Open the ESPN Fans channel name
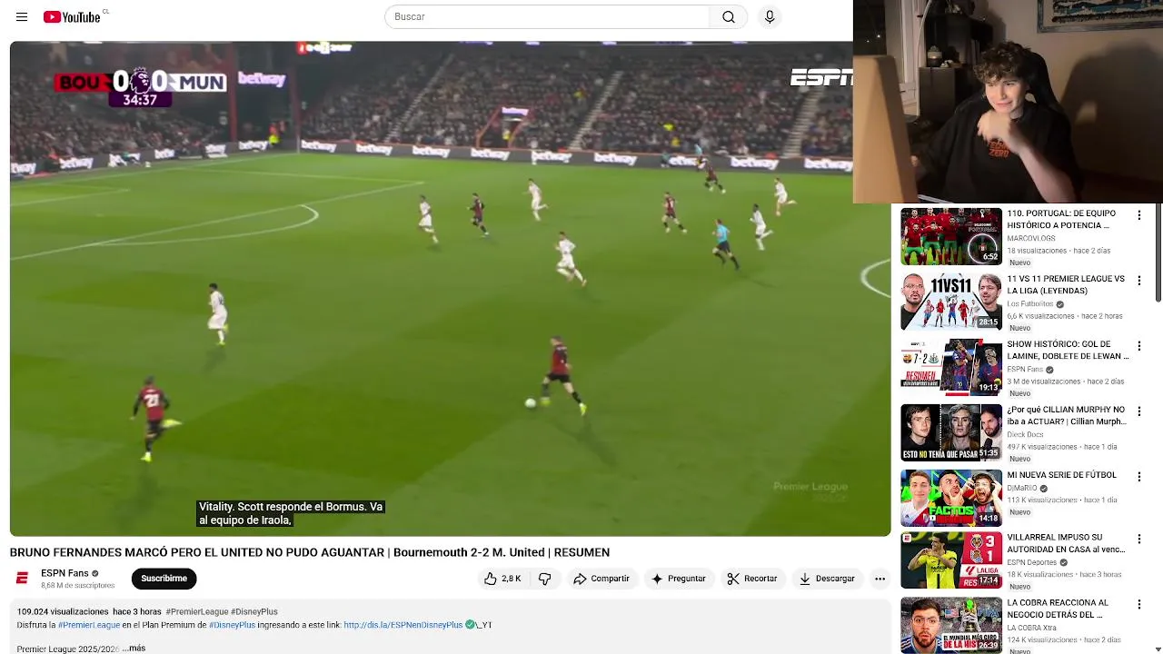 click(65, 573)
